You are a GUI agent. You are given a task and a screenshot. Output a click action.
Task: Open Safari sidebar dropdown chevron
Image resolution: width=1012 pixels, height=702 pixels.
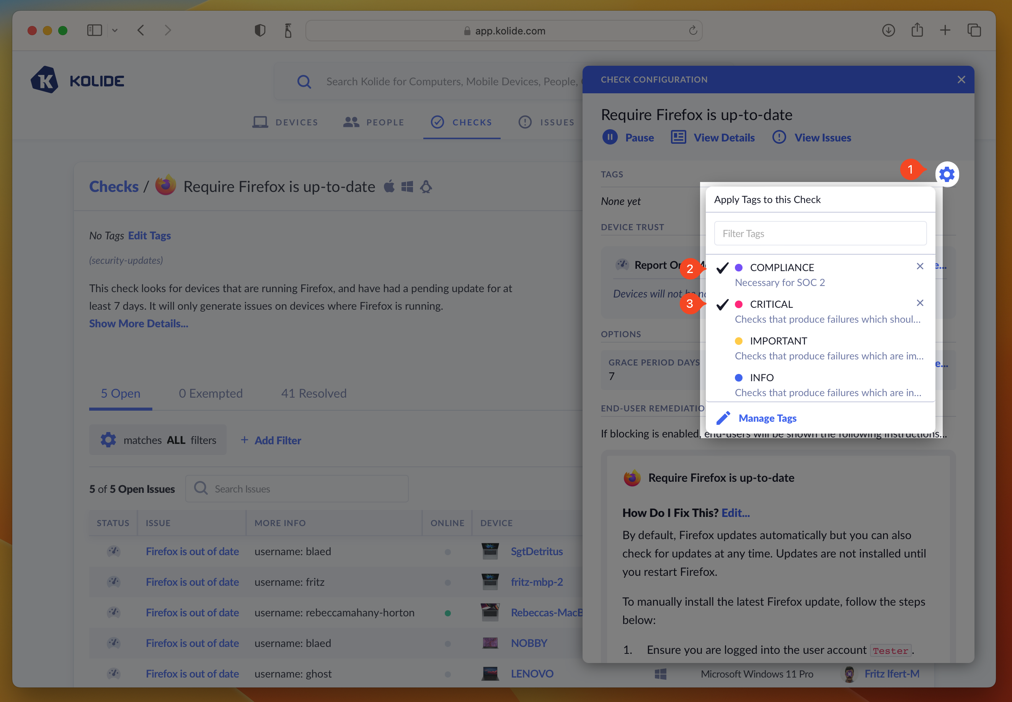(115, 30)
